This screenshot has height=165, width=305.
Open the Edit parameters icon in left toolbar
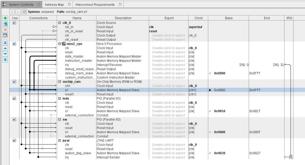click(x=5, y=35)
